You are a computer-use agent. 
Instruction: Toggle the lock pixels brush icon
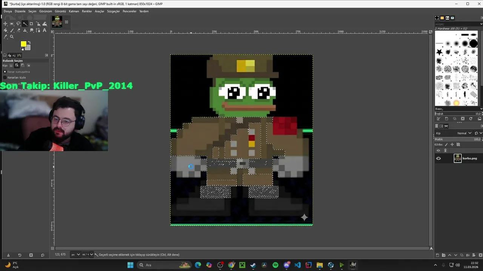pos(446,145)
